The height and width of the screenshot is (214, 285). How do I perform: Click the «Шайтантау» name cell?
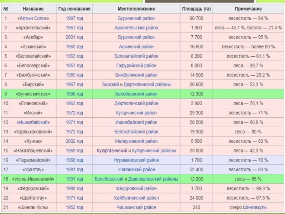pos(33,198)
